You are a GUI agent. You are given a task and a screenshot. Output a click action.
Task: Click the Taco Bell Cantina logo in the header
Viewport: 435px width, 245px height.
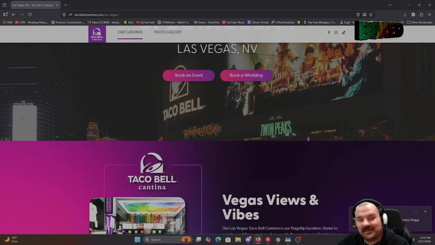point(97,34)
